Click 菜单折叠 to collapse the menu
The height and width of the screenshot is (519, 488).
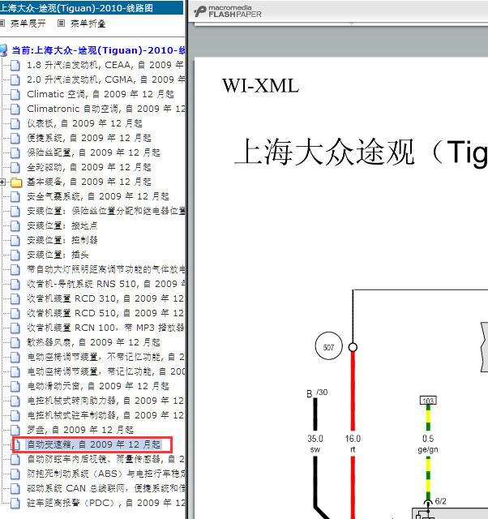pyautogui.click(x=88, y=24)
